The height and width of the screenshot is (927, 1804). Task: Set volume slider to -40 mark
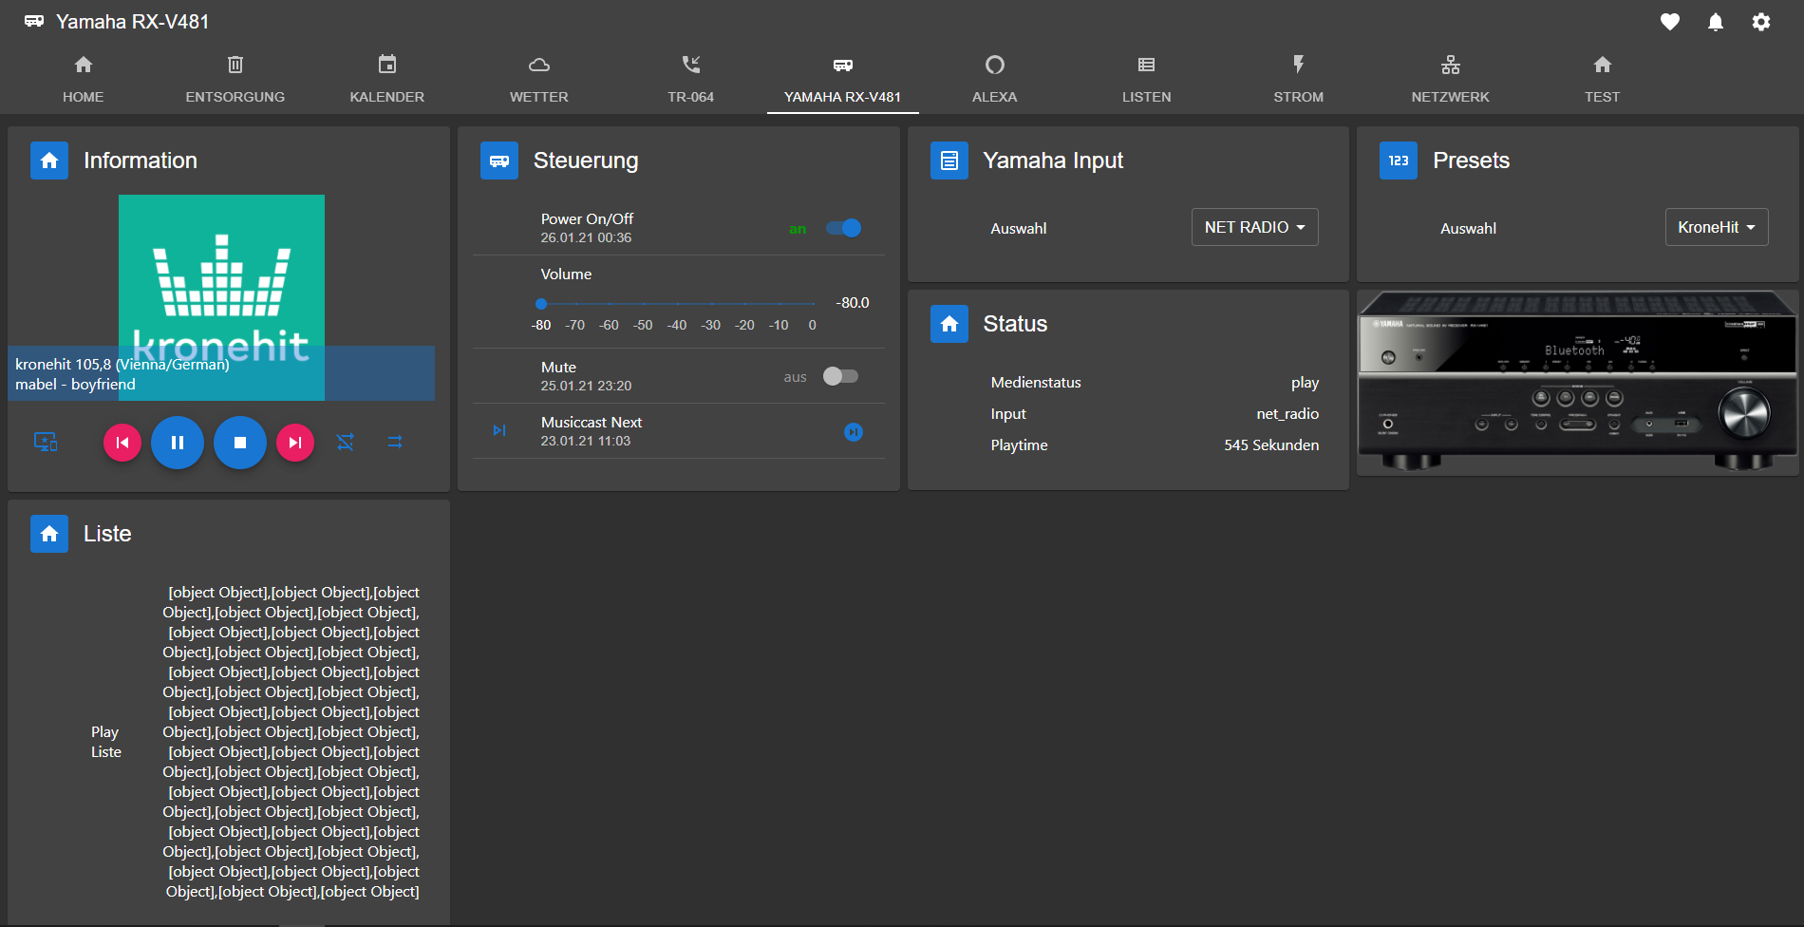click(677, 304)
